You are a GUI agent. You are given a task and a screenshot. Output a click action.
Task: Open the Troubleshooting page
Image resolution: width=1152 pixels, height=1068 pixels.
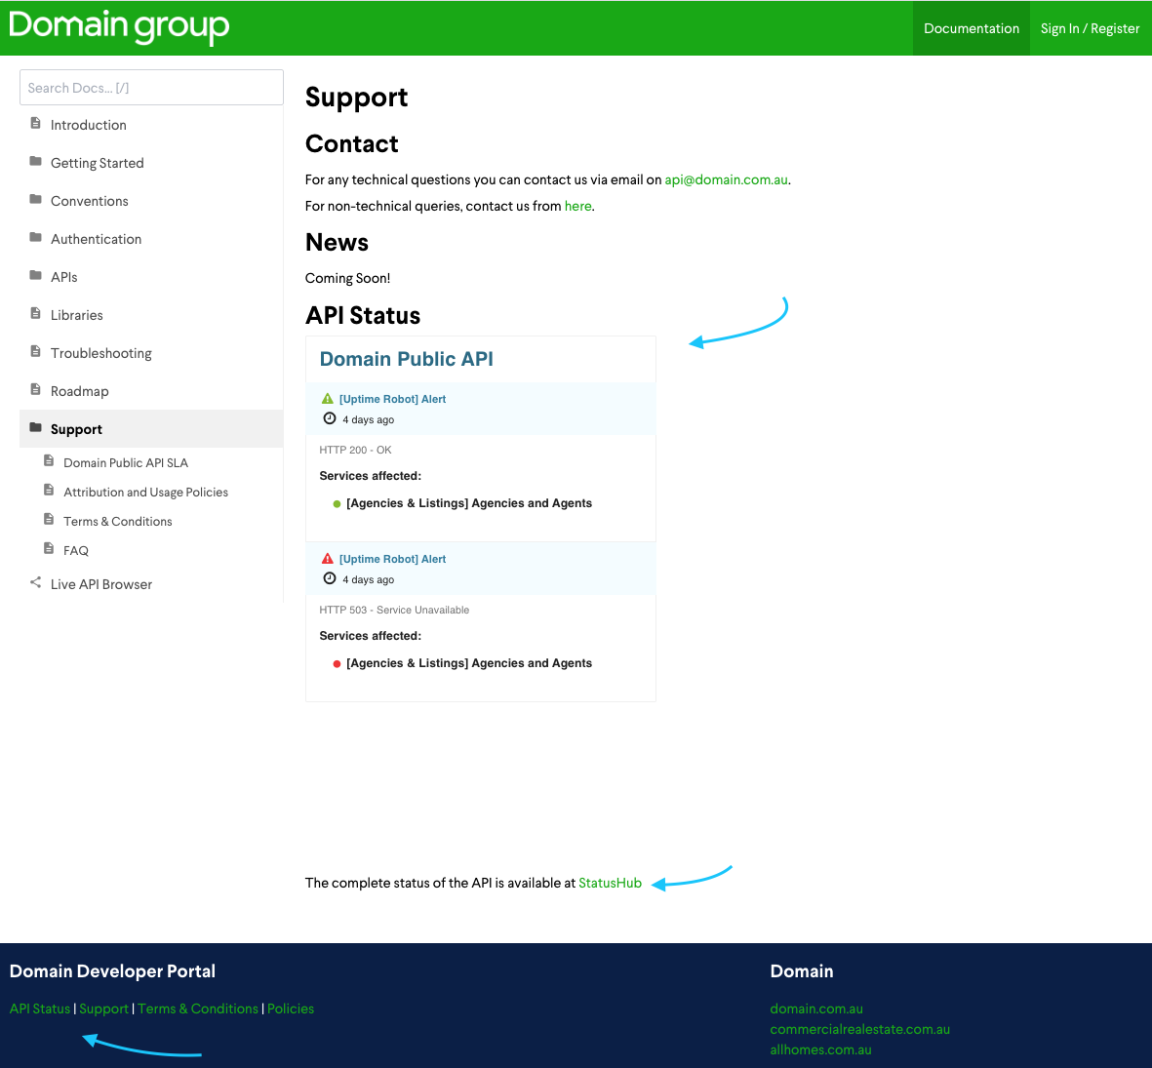(100, 353)
